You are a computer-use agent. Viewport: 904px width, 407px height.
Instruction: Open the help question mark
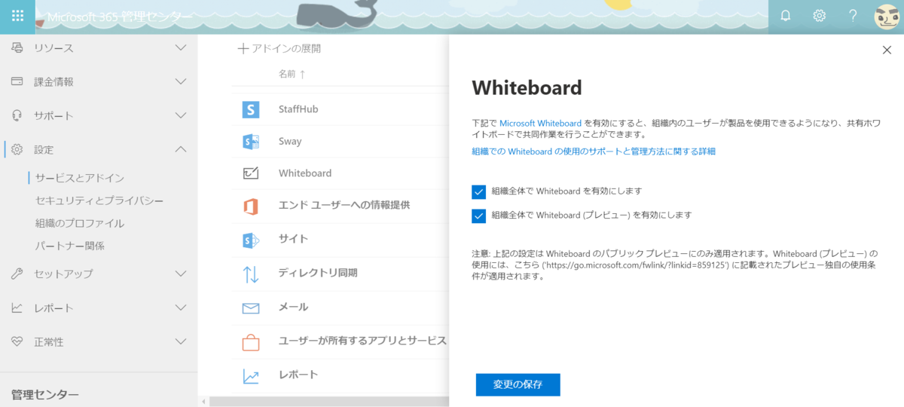[x=853, y=16]
